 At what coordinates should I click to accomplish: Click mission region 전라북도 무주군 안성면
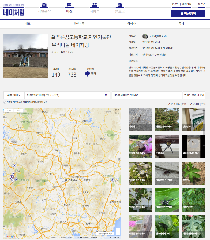point(154,55)
